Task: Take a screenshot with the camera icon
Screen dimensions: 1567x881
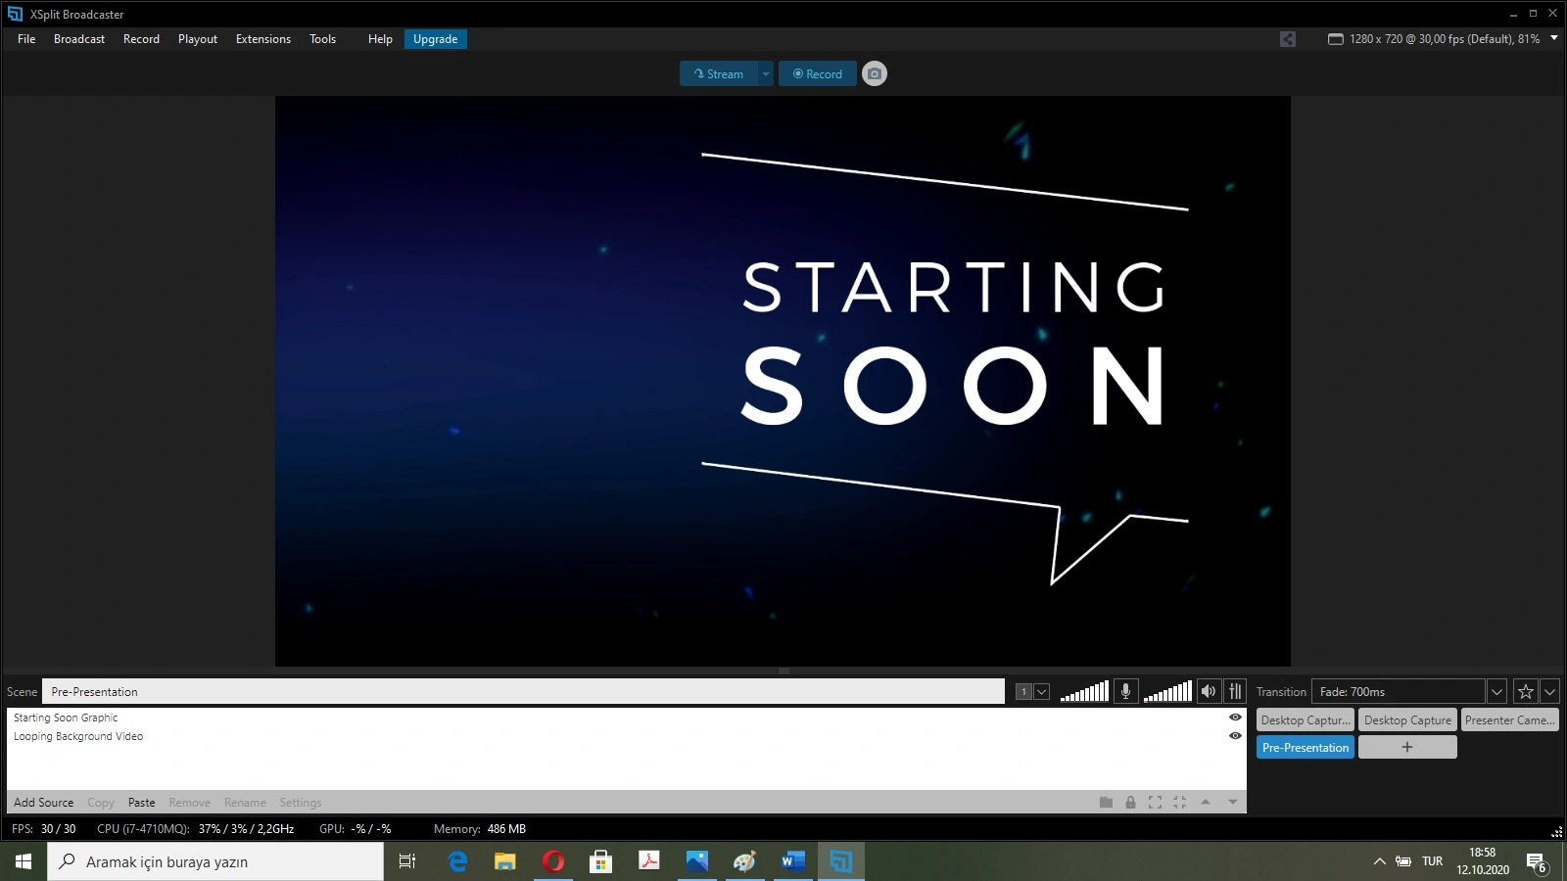Action: pos(875,73)
